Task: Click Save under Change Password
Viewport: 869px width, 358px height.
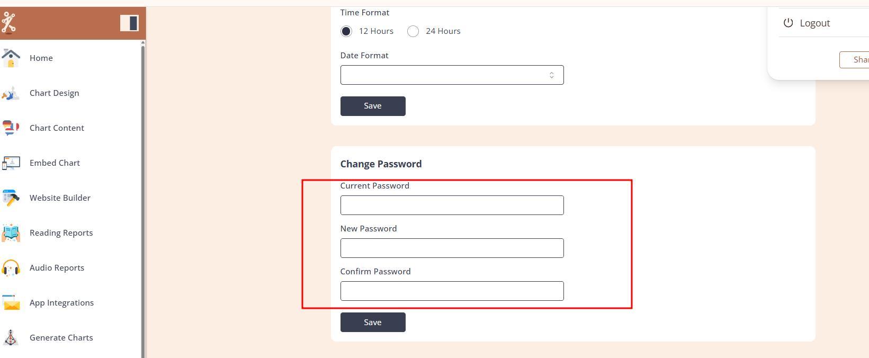Action: (373, 323)
